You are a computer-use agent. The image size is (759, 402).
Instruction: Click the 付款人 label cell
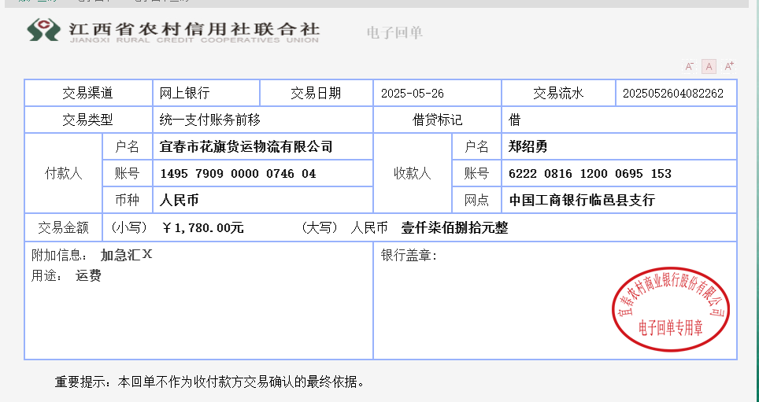click(64, 173)
